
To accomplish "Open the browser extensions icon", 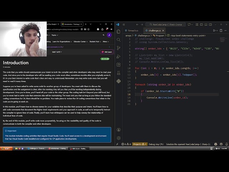I will [x=103, y=29].
